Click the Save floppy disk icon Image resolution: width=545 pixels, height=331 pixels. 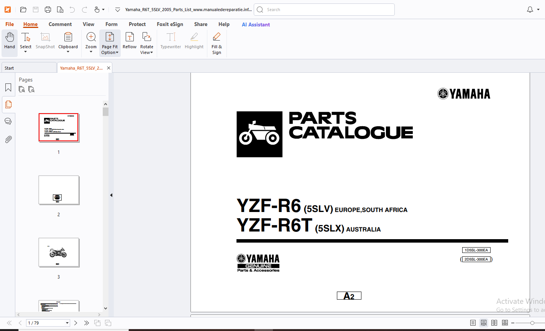pos(36,10)
